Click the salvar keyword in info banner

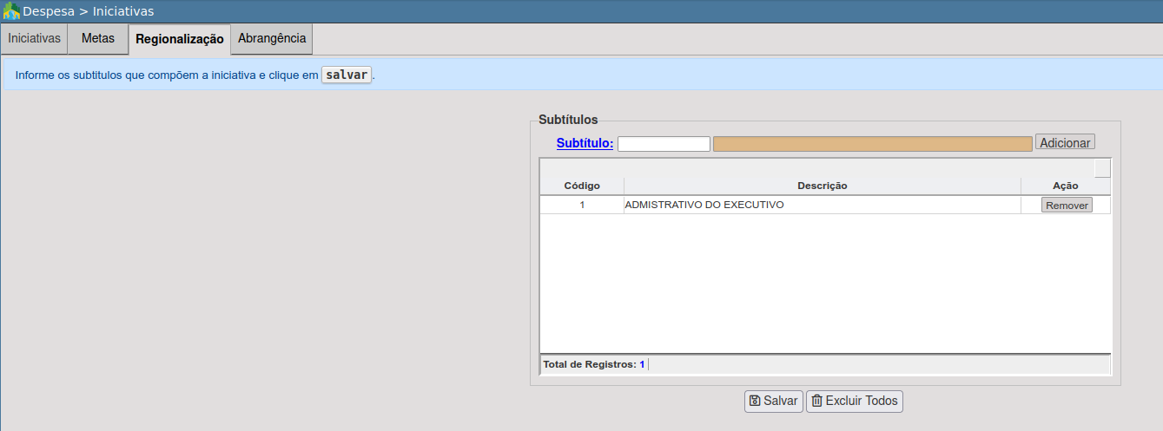[x=347, y=75]
